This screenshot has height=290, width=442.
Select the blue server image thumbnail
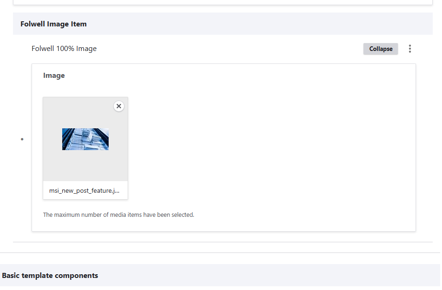[x=85, y=139]
